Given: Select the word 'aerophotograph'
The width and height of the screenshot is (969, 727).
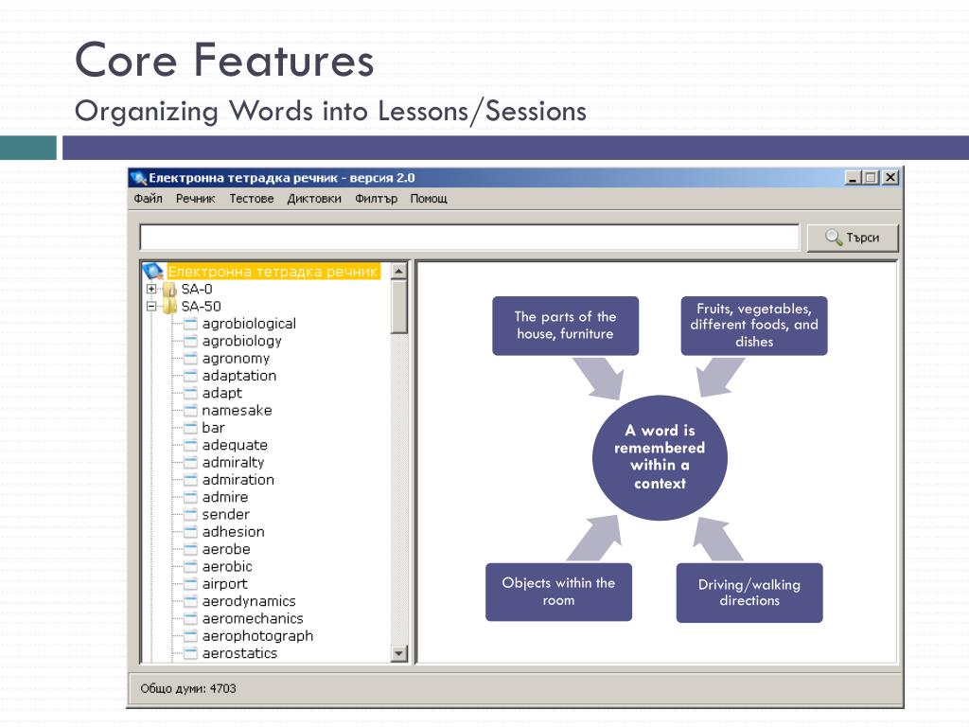Looking at the screenshot, I should [257, 635].
